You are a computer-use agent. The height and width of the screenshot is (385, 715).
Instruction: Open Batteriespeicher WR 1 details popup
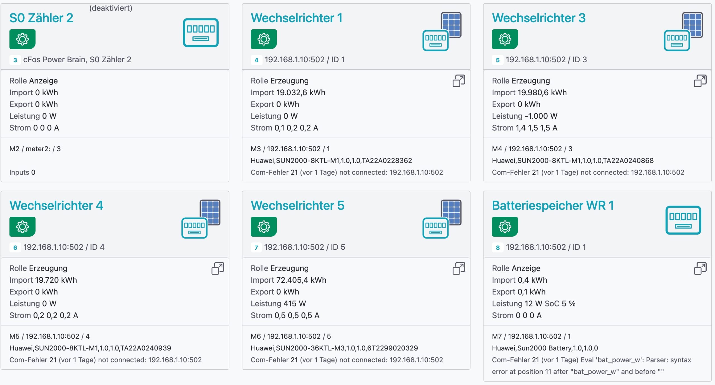700,268
